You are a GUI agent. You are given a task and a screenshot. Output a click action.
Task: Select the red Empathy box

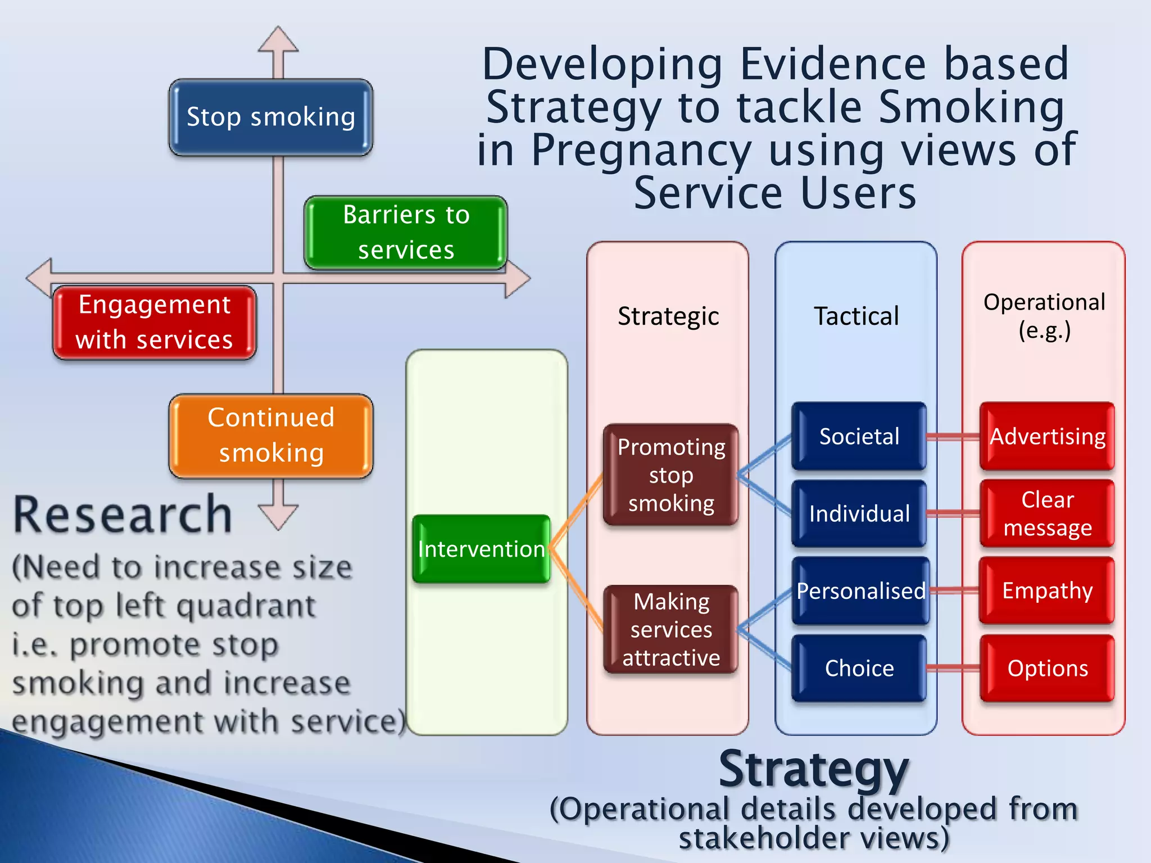1047,591
